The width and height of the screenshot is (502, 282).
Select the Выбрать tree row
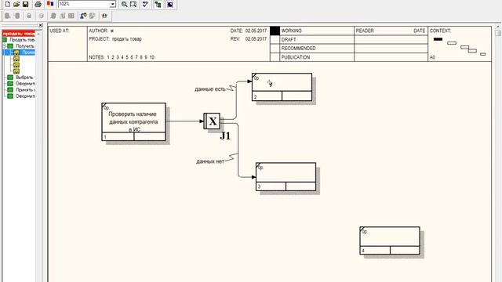(21, 78)
